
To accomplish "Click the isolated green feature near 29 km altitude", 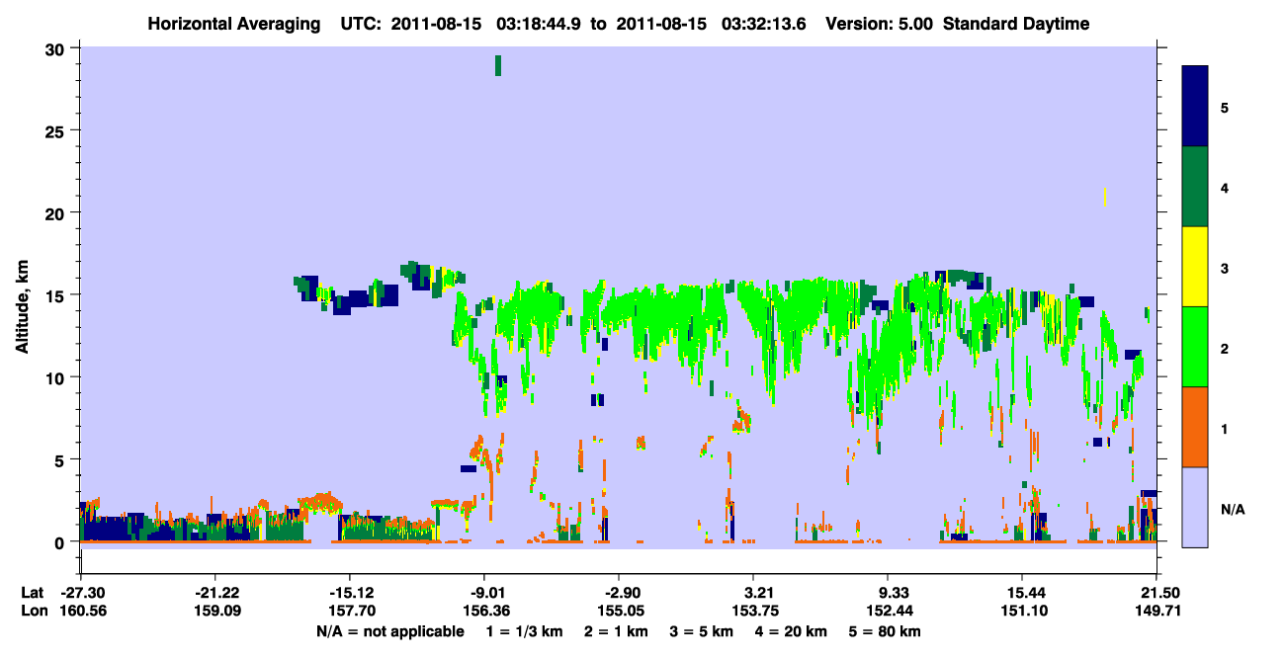I will tap(498, 65).
